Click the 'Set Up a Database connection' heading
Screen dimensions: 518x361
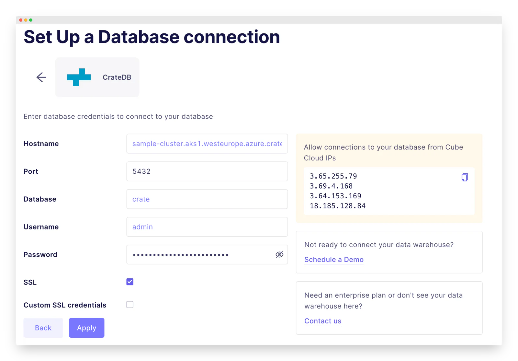click(x=152, y=37)
